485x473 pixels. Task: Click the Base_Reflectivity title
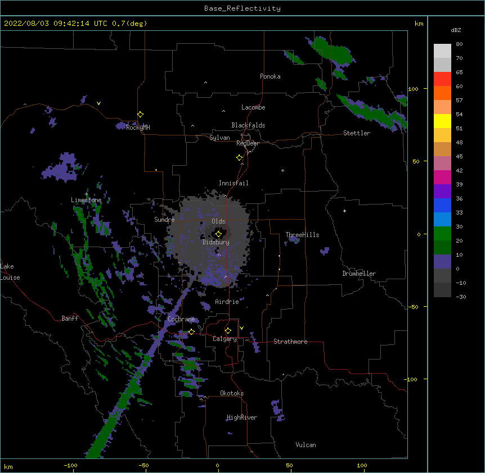point(242,8)
